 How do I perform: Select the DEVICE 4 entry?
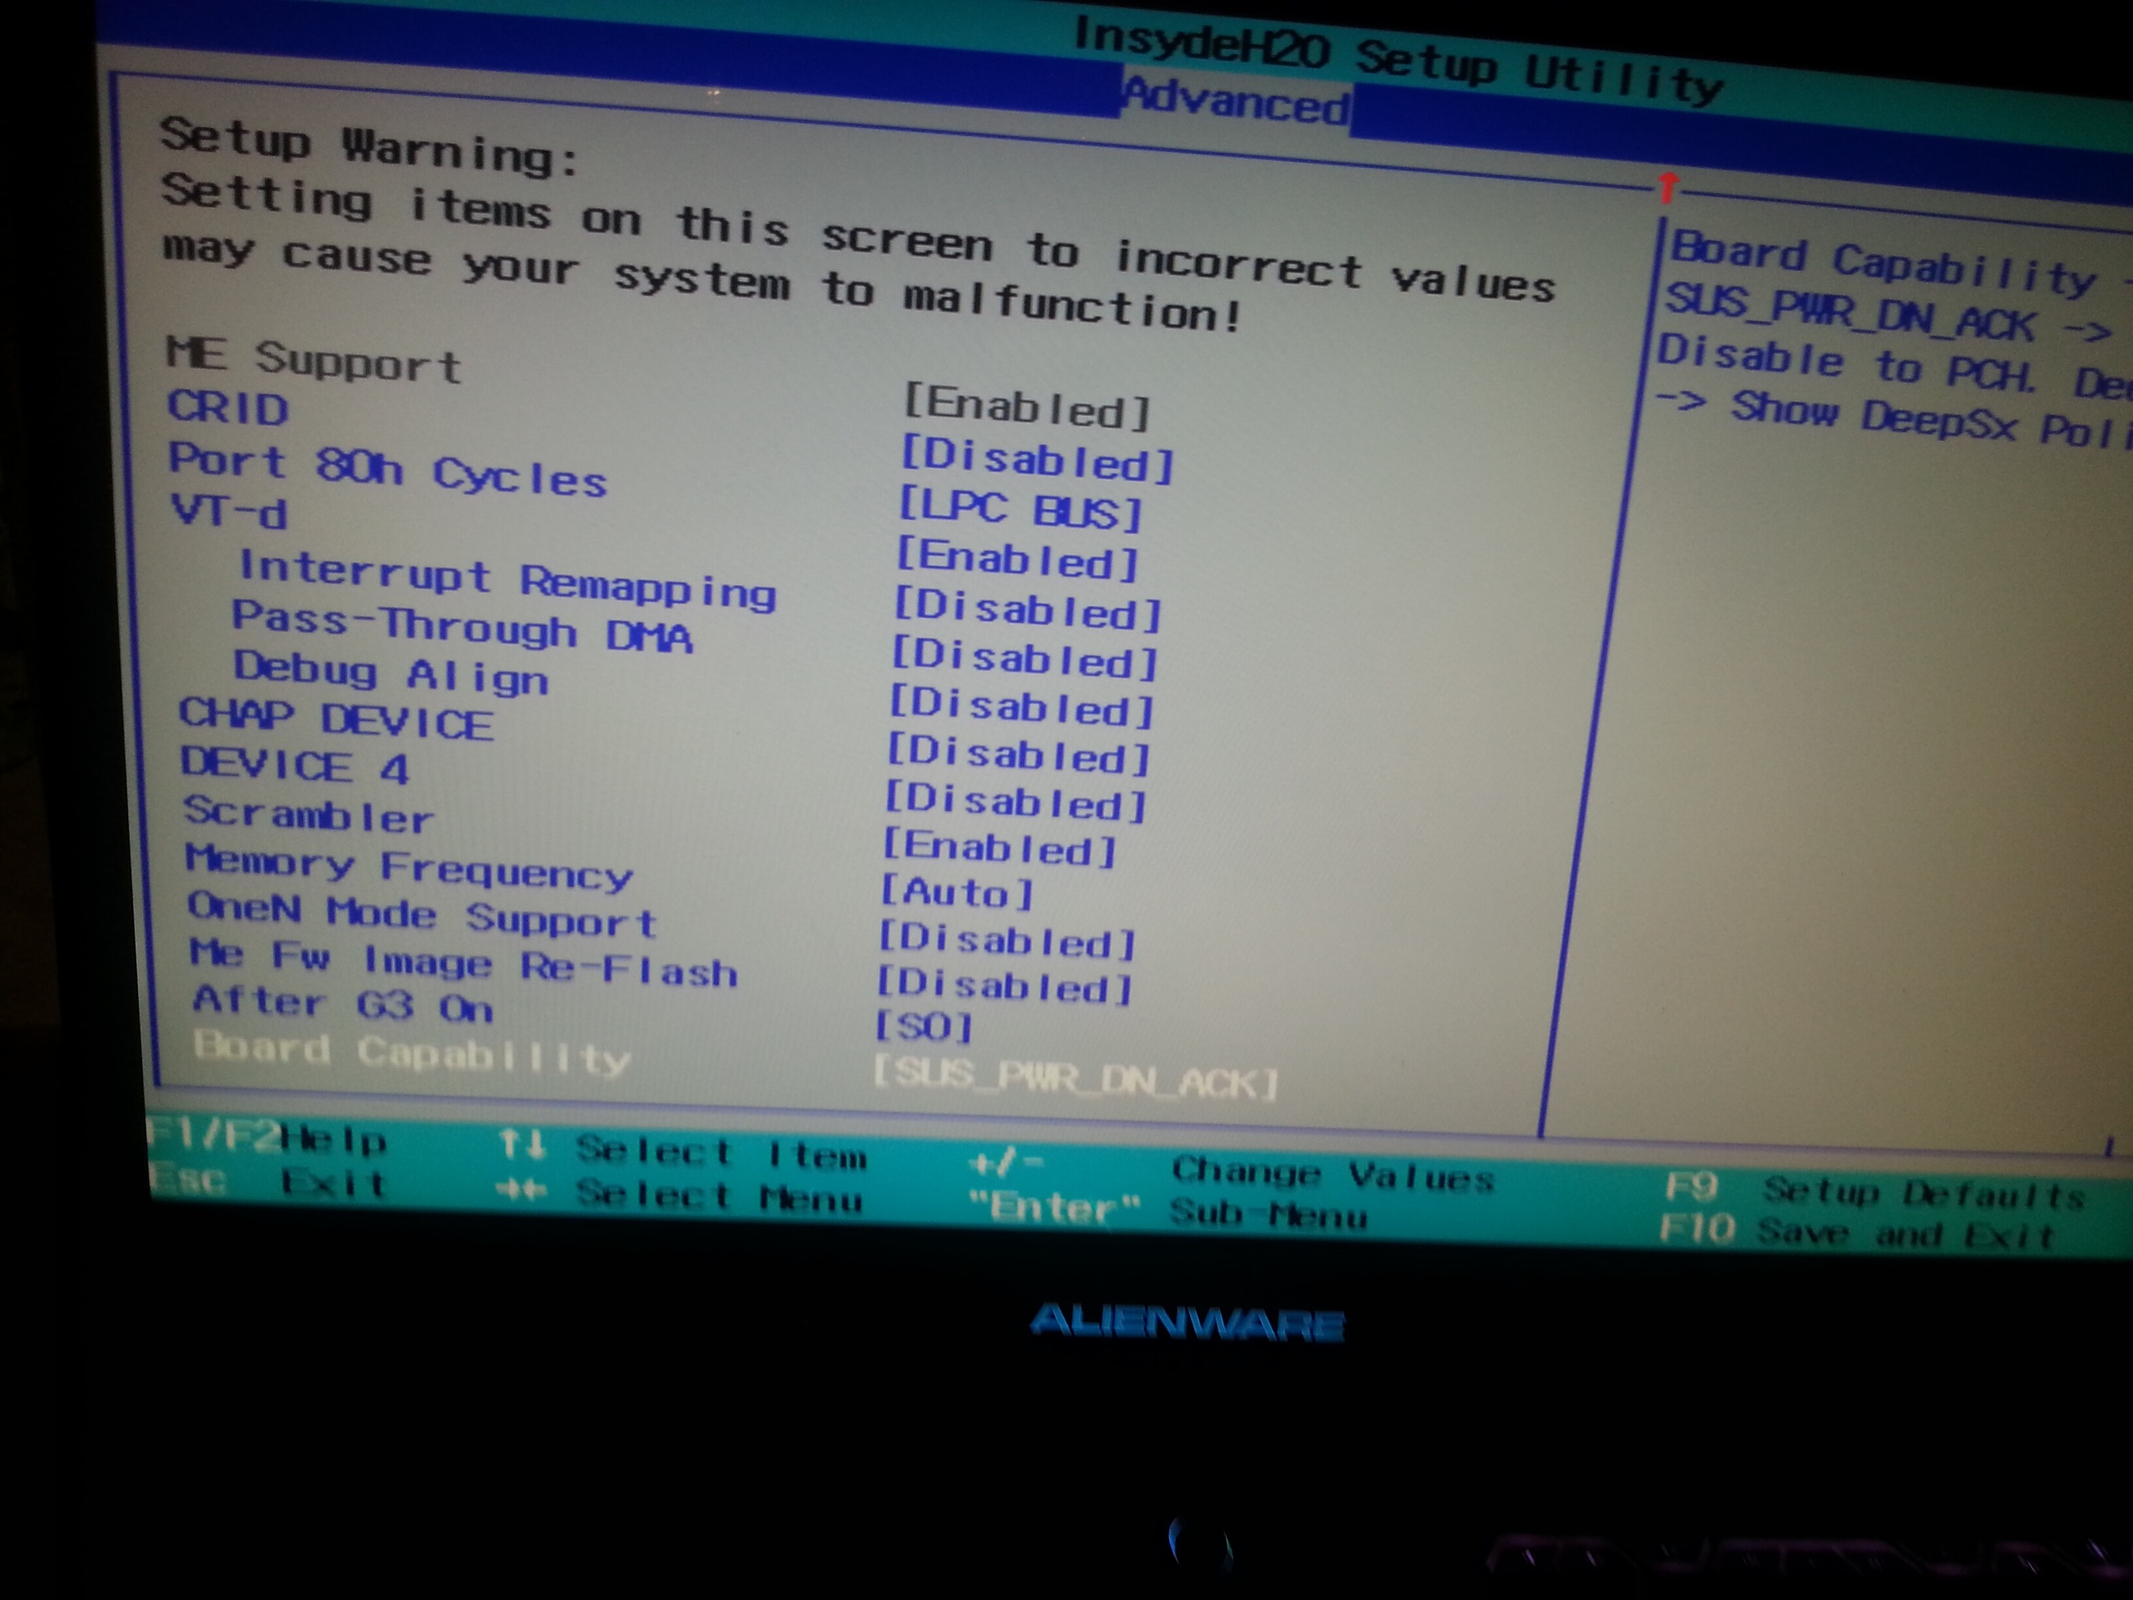pos(295,767)
